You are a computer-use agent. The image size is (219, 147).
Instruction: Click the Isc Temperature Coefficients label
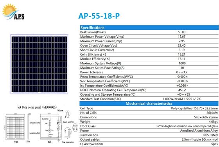pos(104,86)
